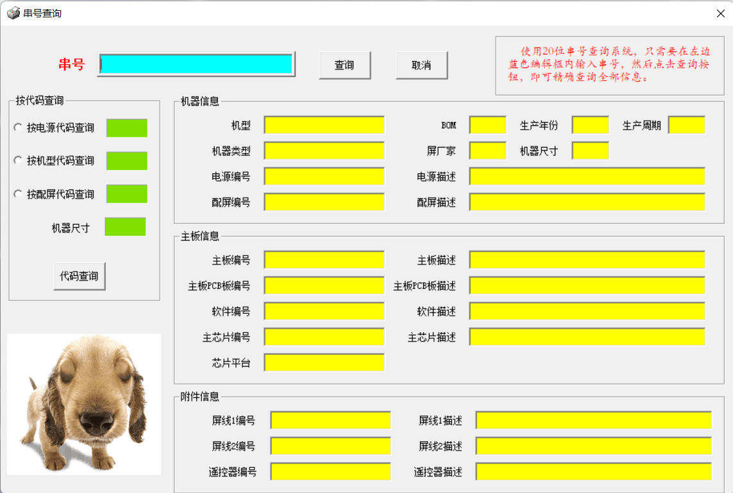
Task: Click the cyan 串号 input box
Action: [196, 64]
